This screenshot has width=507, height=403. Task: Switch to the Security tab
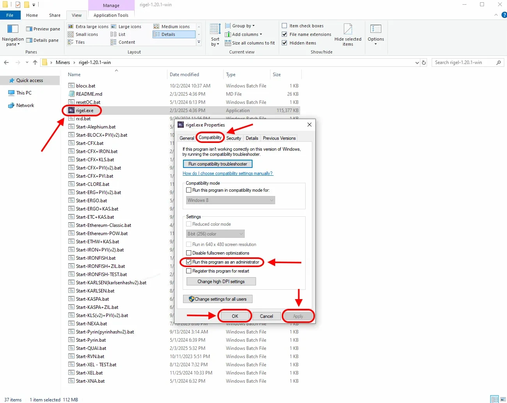pos(233,138)
